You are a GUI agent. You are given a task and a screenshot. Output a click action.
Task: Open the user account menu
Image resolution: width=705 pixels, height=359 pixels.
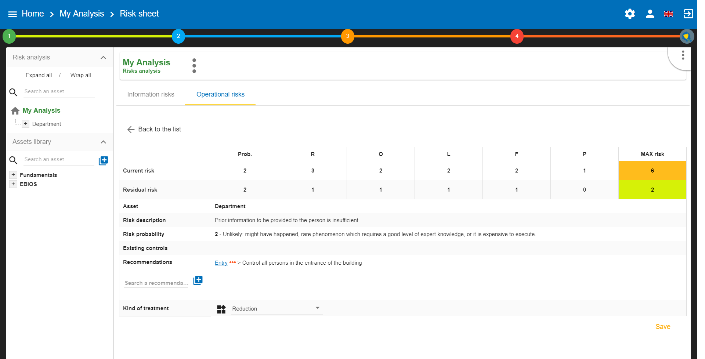click(x=650, y=14)
